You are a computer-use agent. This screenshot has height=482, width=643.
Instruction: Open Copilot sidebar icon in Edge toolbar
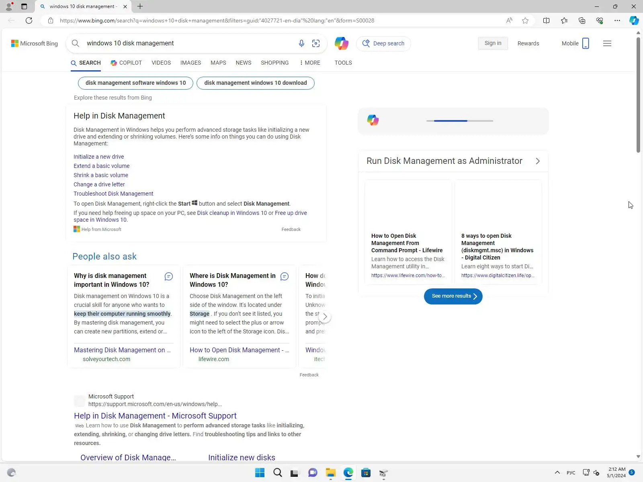coord(634,20)
